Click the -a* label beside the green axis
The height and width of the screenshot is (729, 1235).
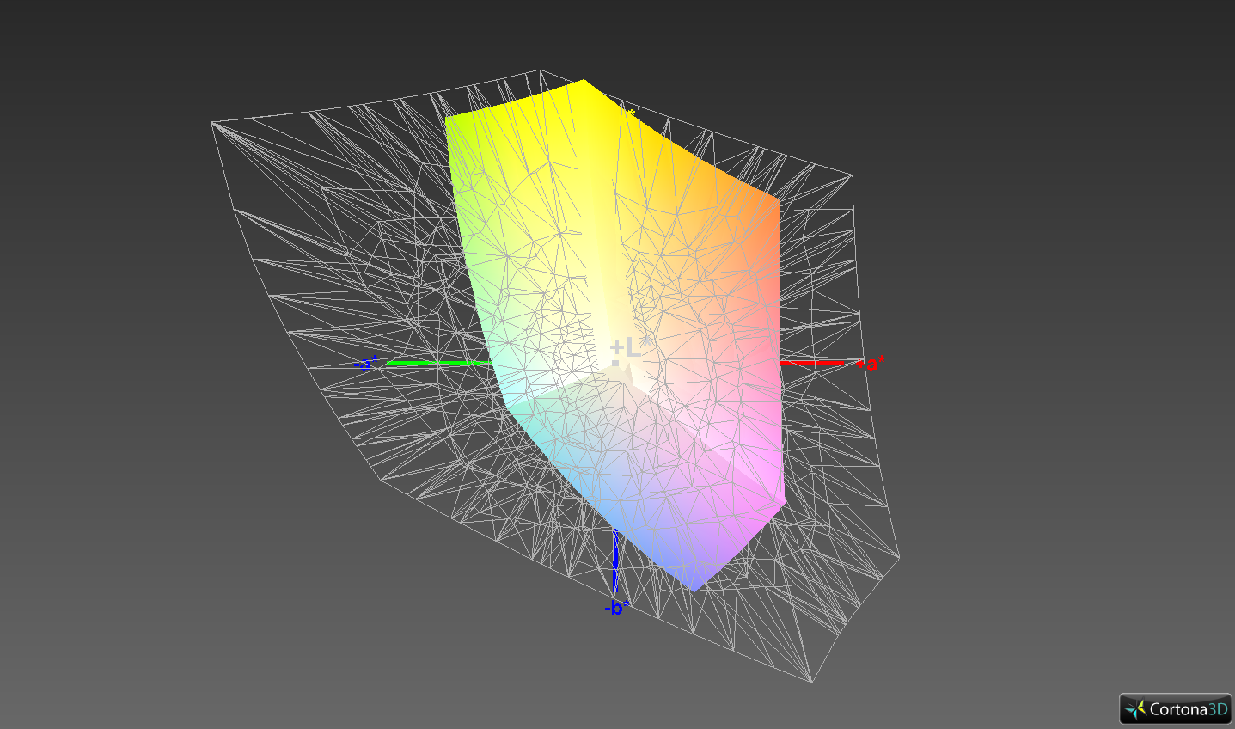tap(366, 363)
